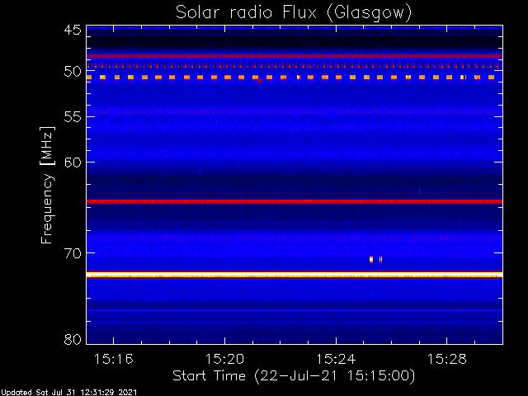Click the yellow burst pair near 15:25
The height and width of the screenshot is (396, 528).
point(376,259)
